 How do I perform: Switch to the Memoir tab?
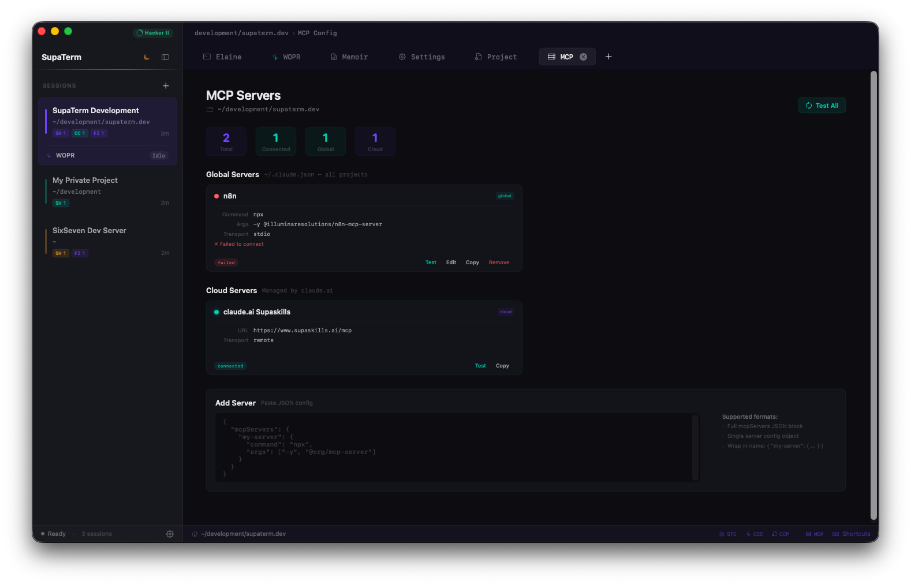click(x=349, y=57)
